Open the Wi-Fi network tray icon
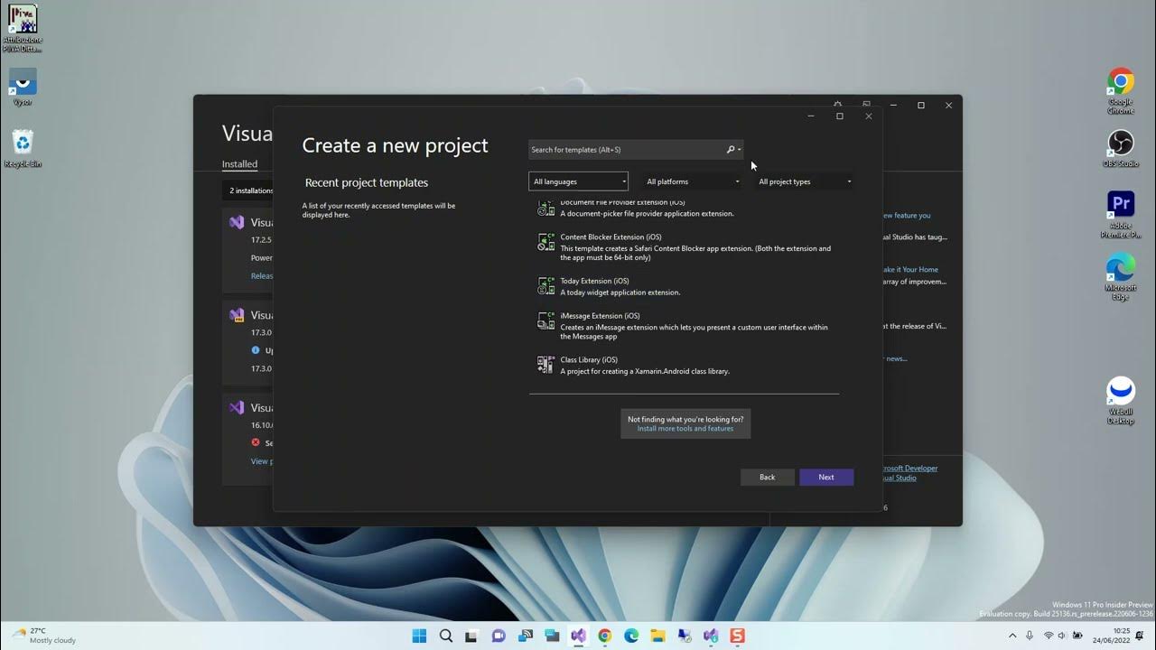This screenshot has width=1156, height=650. click(1049, 636)
